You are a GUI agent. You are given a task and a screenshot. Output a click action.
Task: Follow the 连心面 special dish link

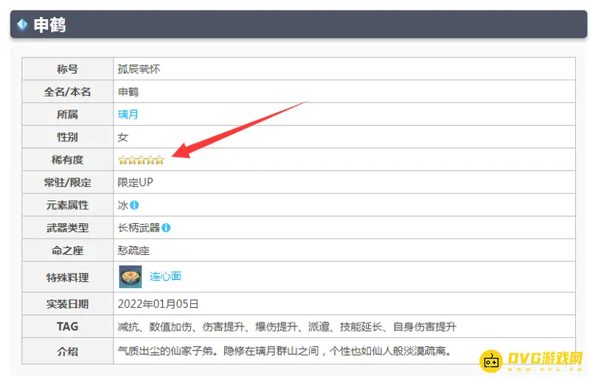(165, 277)
